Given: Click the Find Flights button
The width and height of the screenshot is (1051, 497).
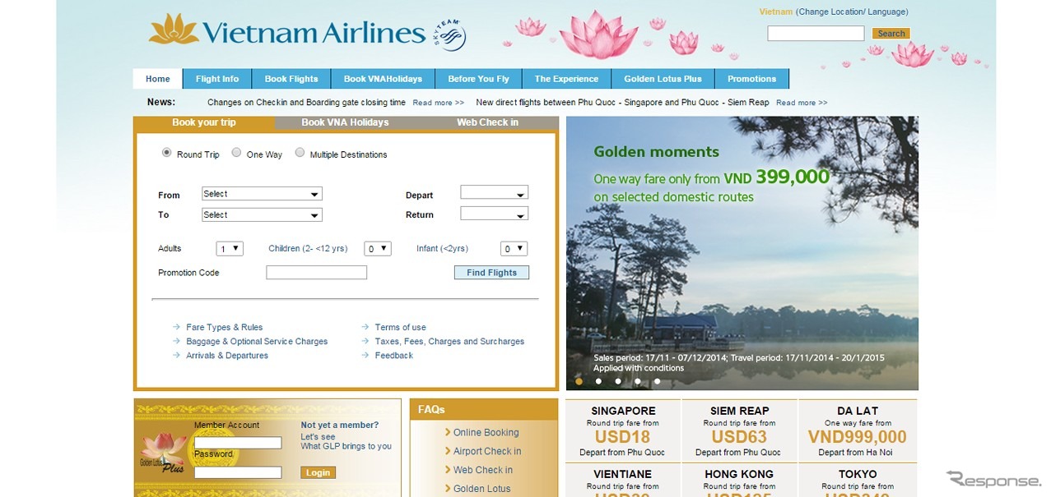Looking at the screenshot, I should tap(491, 273).
